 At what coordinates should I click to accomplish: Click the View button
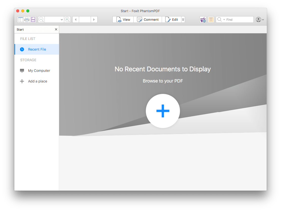[123, 19]
